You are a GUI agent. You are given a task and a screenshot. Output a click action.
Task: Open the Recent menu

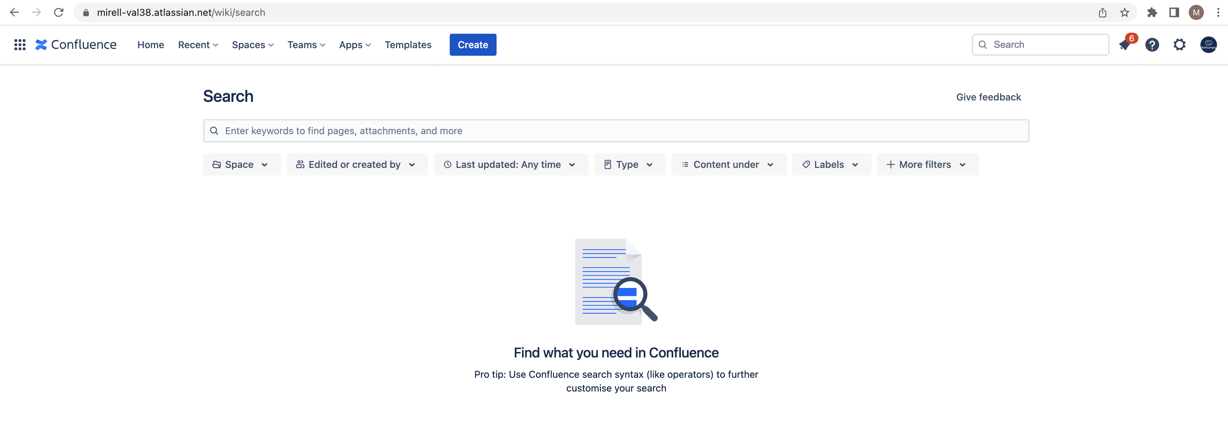[198, 45]
